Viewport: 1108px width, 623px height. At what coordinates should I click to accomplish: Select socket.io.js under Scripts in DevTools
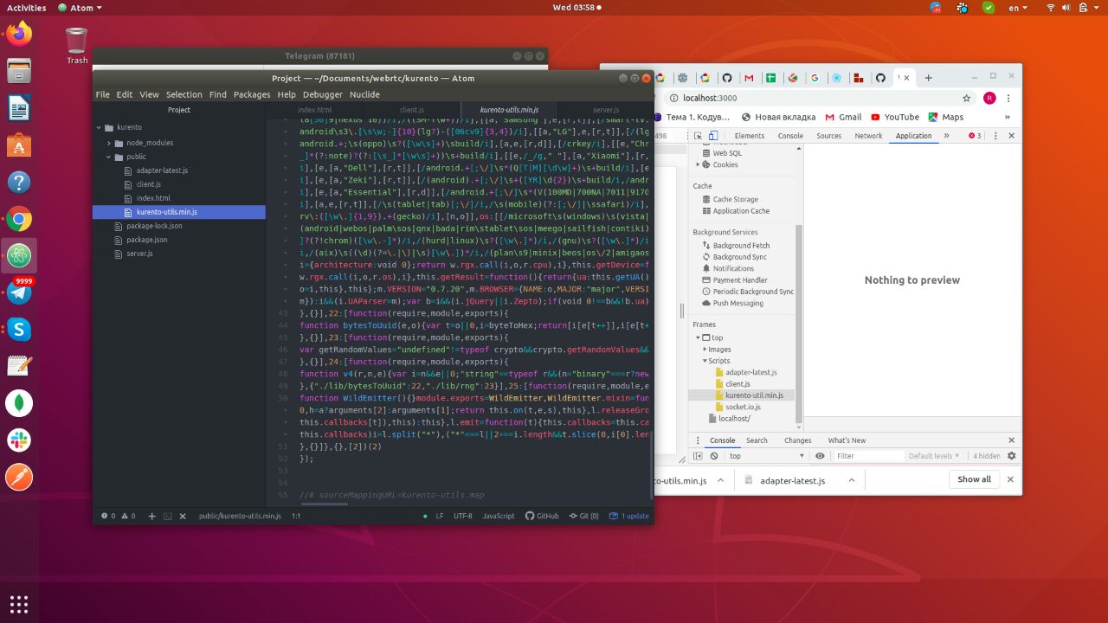(743, 407)
